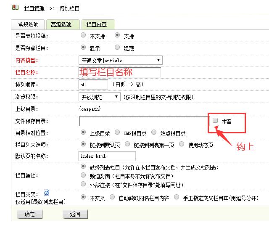This screenshot has height=225, width=269.
Task: Select 频道封面 radio option
Action: tap(83, 175)
